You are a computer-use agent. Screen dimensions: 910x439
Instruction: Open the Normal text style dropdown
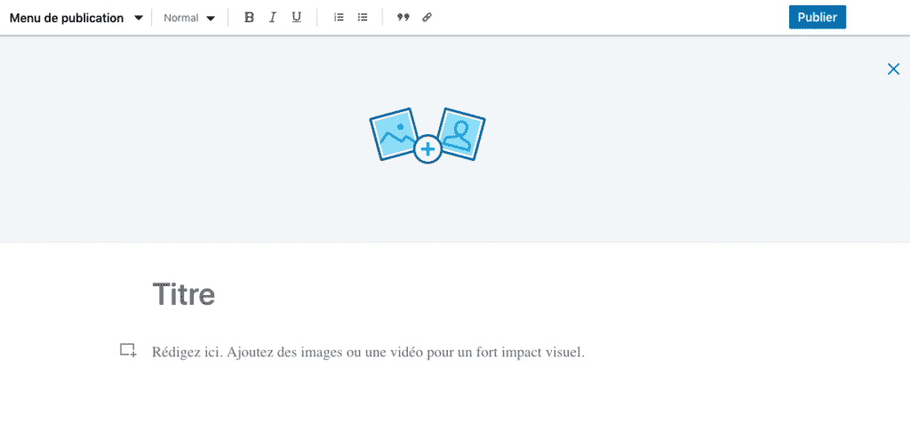(181, 18)
